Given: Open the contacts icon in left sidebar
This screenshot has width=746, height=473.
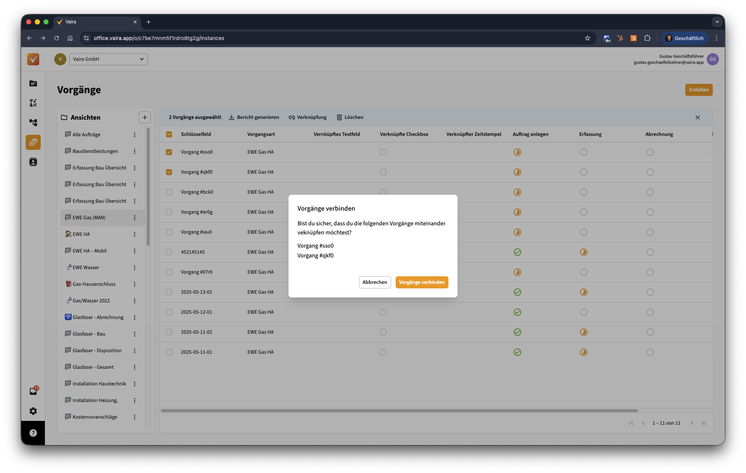Looking at the screenshot, I should point(33,162).
